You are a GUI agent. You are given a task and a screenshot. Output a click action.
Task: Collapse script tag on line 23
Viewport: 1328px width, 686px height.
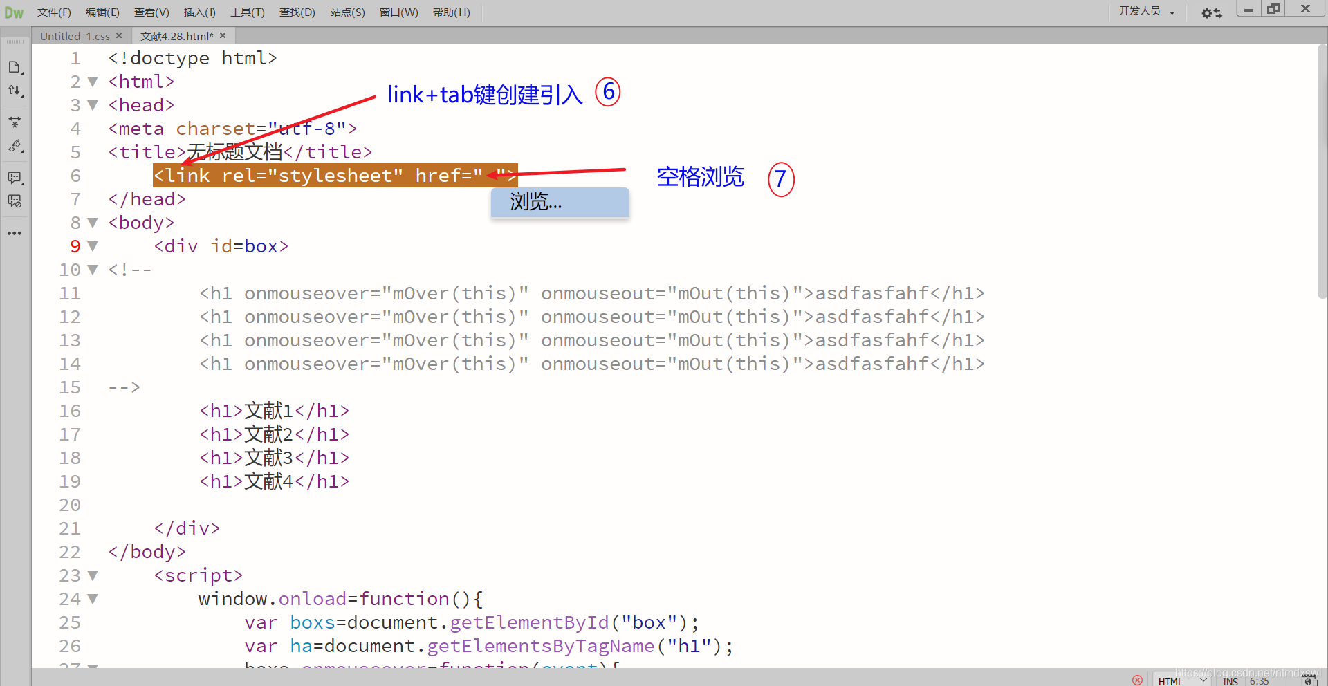click(x=93, y=575)
